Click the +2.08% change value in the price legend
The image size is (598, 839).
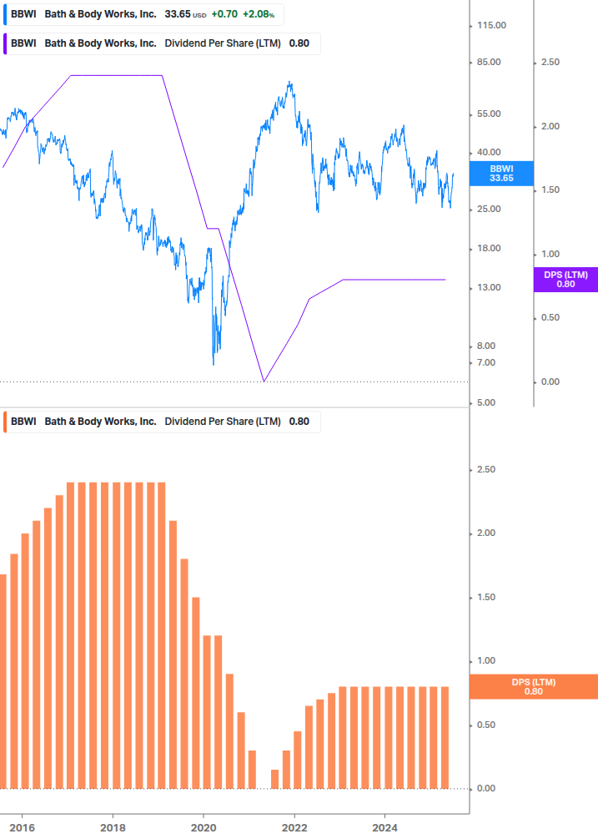[259, 14]
